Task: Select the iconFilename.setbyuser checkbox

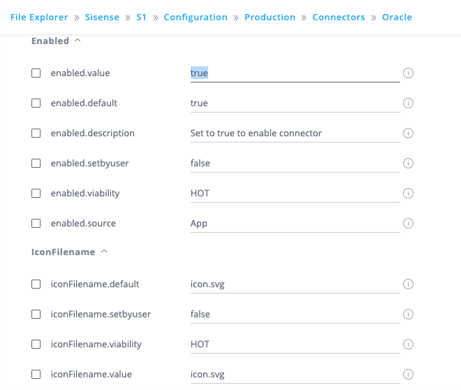Action: point(36,314)
